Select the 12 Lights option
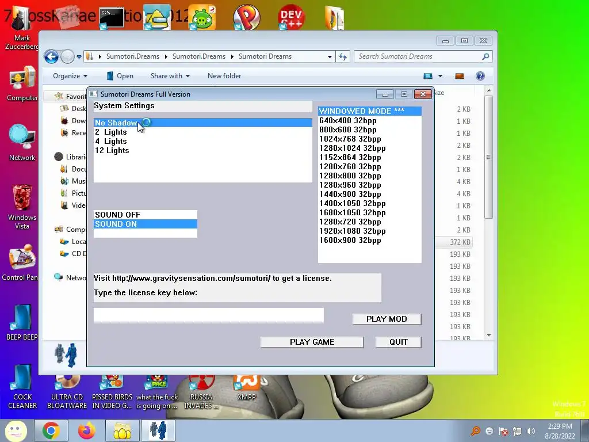This screenshot has height=442, width=589. coord(203,150)
